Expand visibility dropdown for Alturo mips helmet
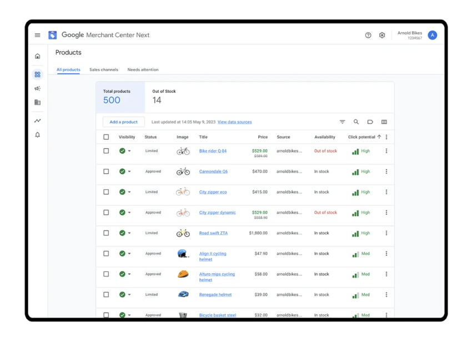The height and width of the screenshot is (342, 472). [129, 274]
